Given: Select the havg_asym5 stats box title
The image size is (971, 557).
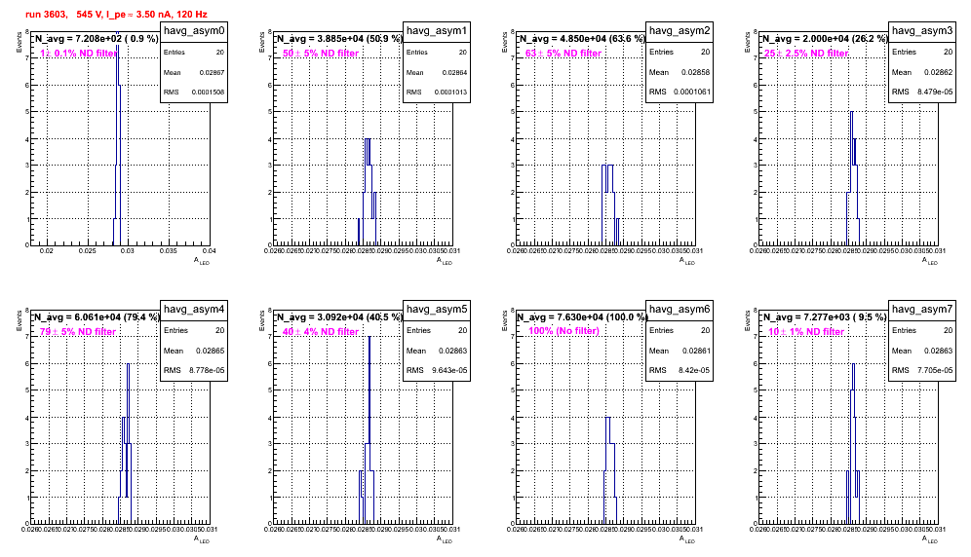Looking at the screenshot, I should (x=437, y=310).
